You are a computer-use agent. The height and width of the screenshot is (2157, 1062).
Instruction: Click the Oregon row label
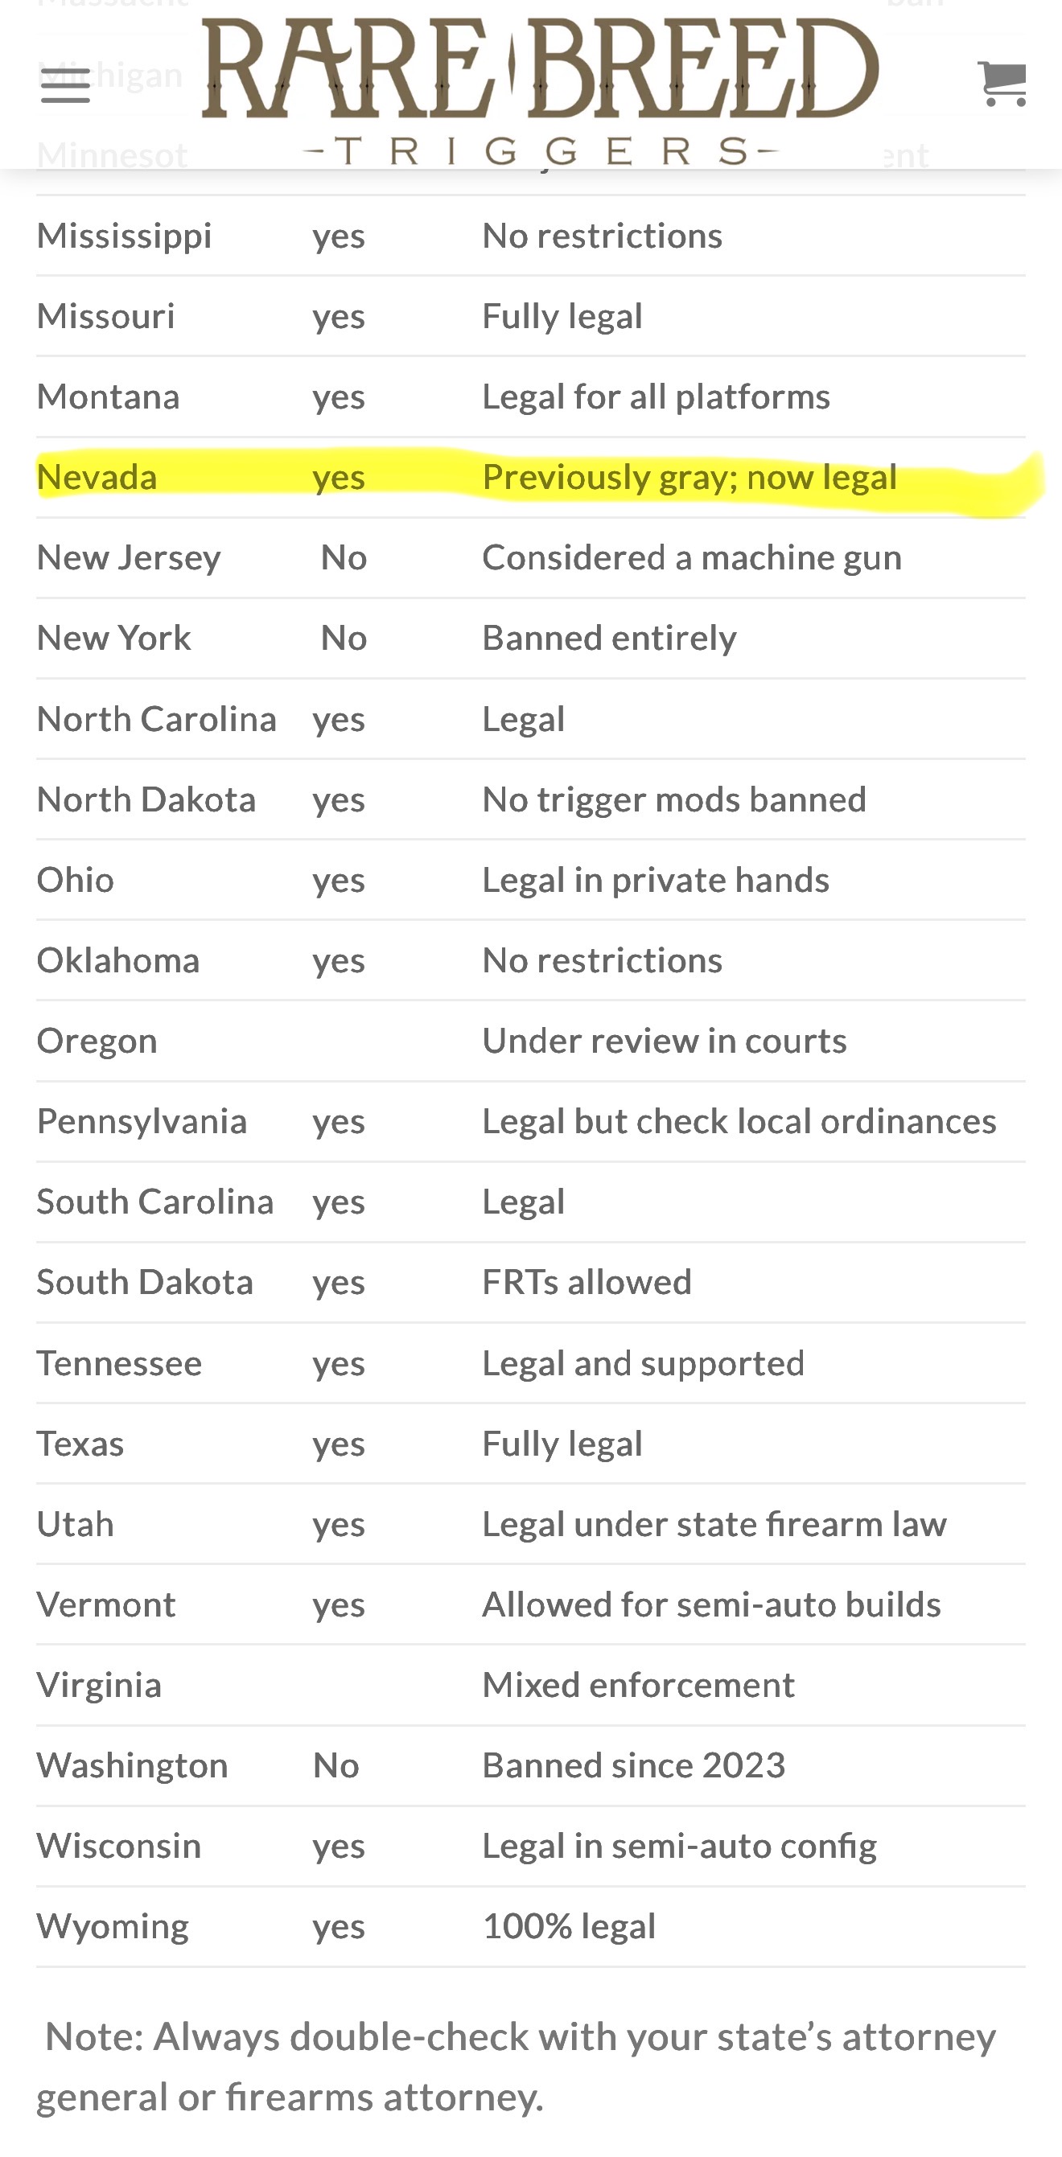click(97, 1041)
